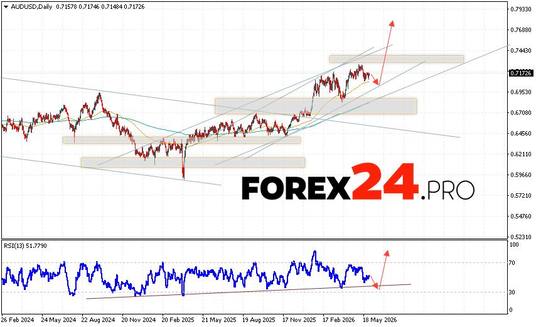The image size is (536, 327).
Task: Select the 0.52310 price axis value
Action: coord(521,237)
